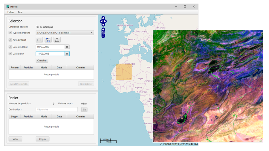Viewport: 269px width, 151px height.
Task: Open calendar for Date de fin
Action: 67,54
